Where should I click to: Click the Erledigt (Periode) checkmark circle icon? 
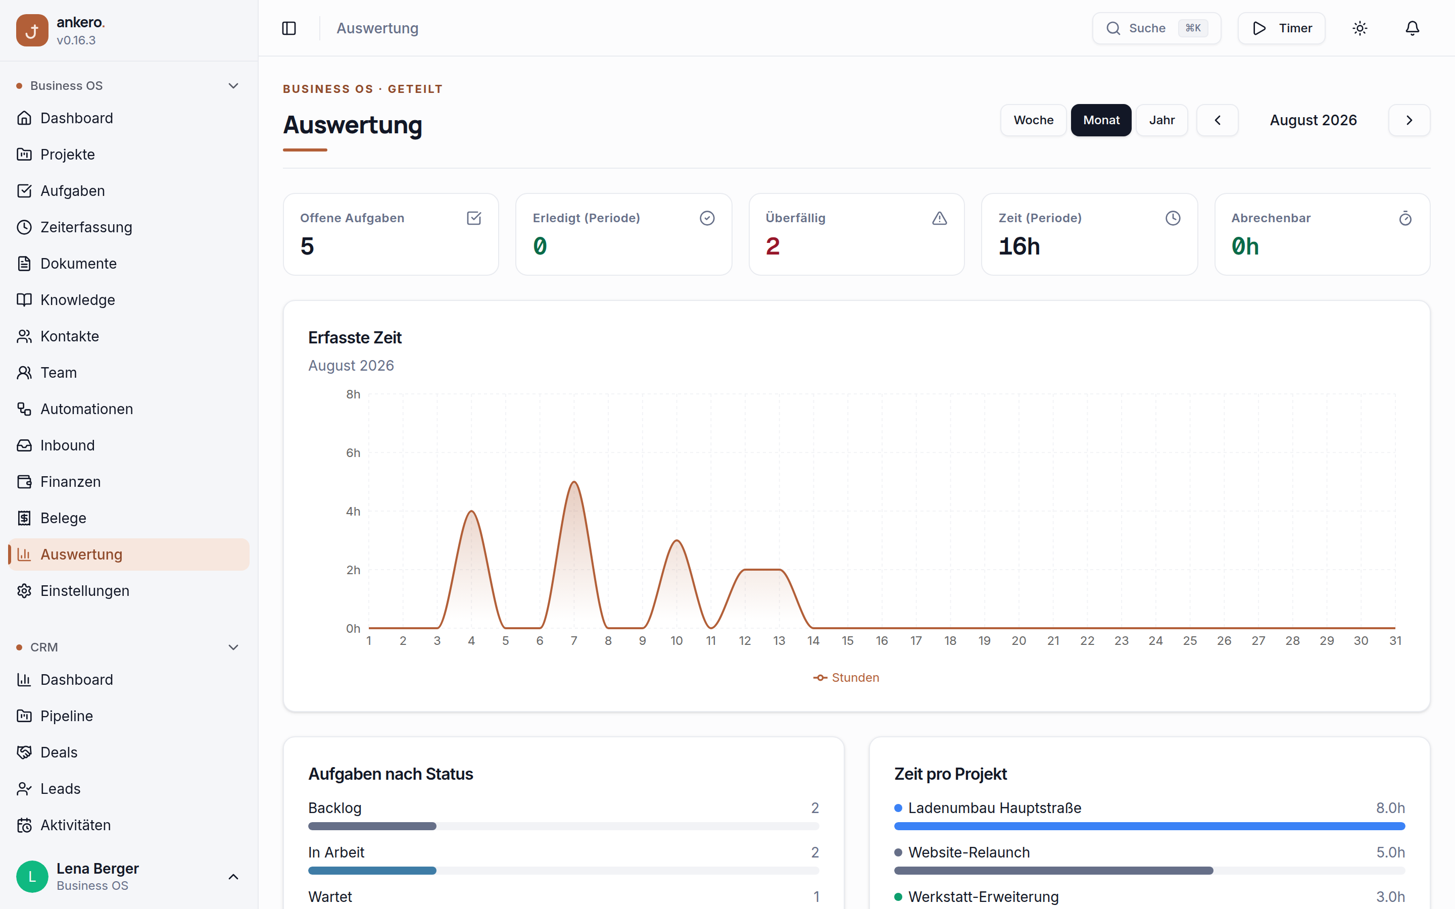[707, 218]
